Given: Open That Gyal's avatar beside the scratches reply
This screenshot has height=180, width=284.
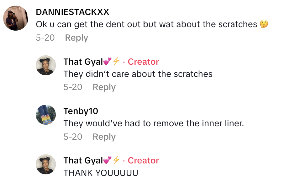Looking at the screenshot, I should [x=46, y=65].
